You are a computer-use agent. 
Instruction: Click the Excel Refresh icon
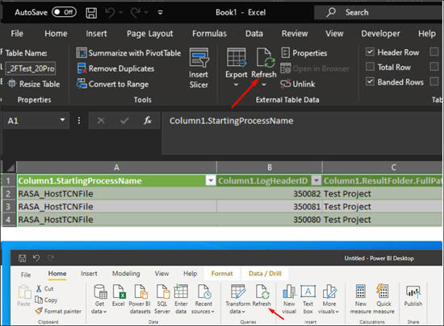[265, 58]
